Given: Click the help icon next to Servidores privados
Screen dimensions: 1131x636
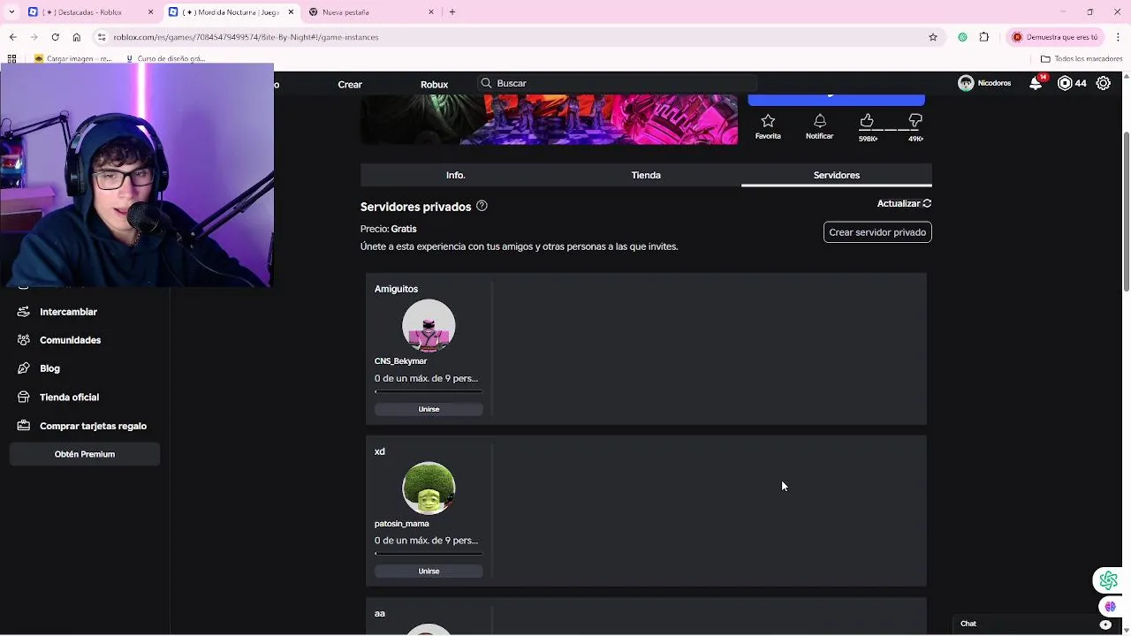Looking at the screenshot, I should click(x=482, y=206).
